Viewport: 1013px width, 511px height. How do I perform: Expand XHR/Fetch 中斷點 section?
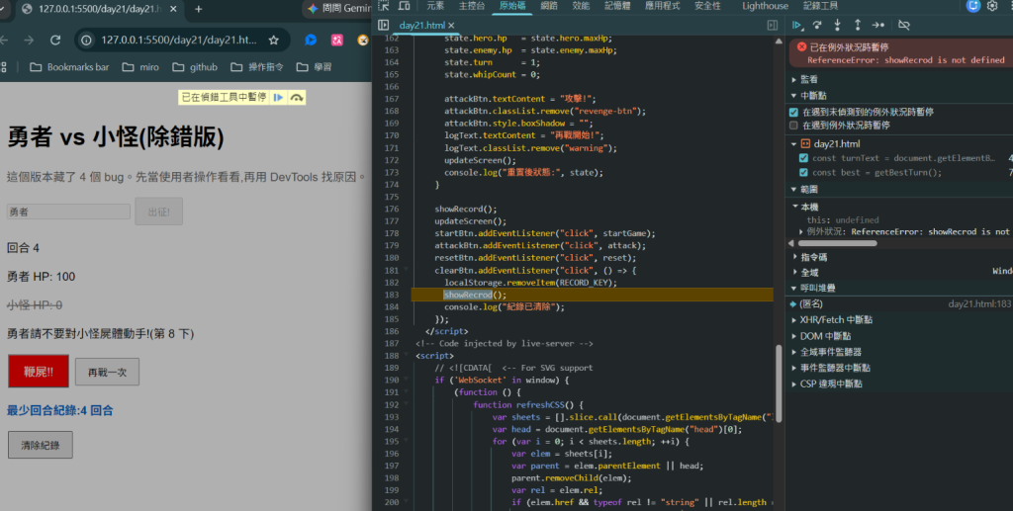tap(794, 320)
